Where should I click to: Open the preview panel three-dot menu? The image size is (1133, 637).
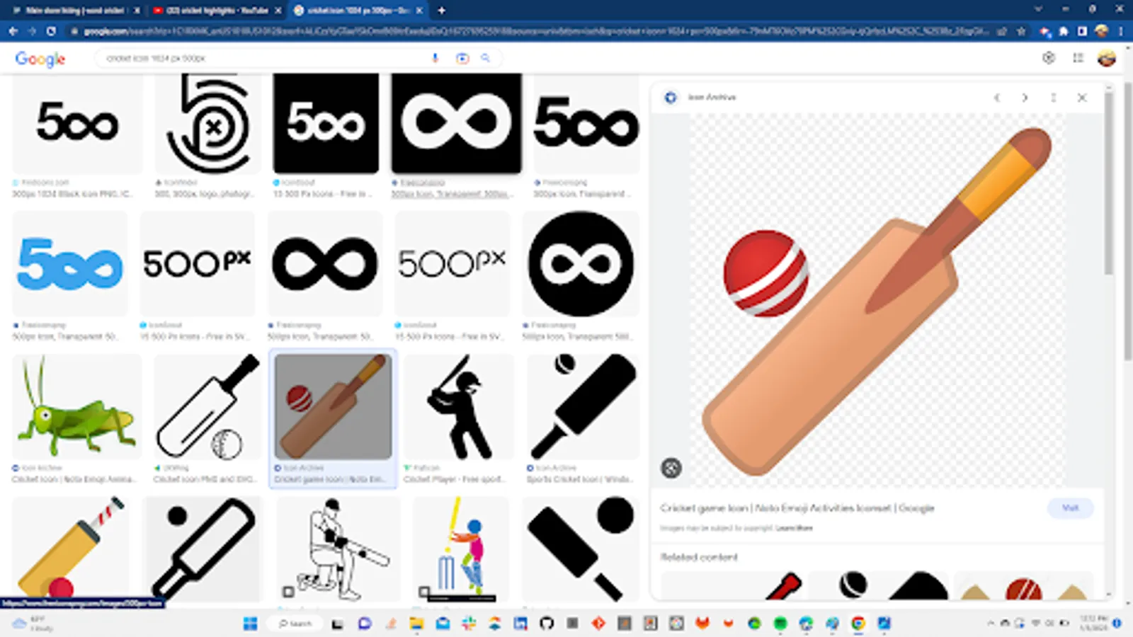click(1053, 98)
